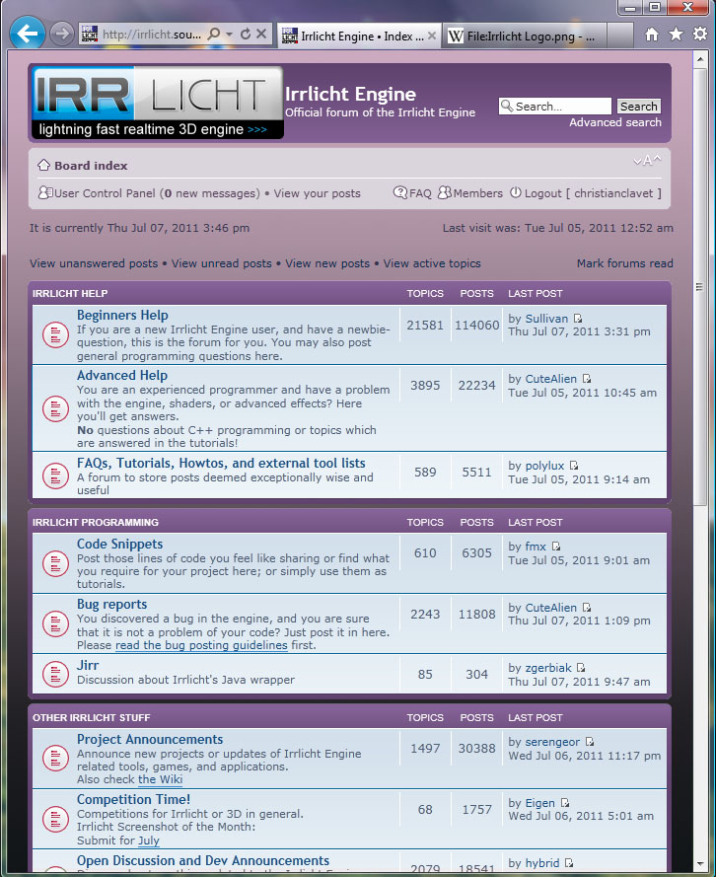The image size is (716, 877).
Task: Switch to the File:Irrlicht Logo.png tab
Action: [523, 37]
